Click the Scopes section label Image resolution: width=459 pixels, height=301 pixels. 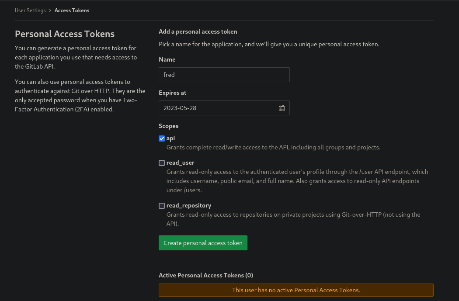click(x=169, y=126)
